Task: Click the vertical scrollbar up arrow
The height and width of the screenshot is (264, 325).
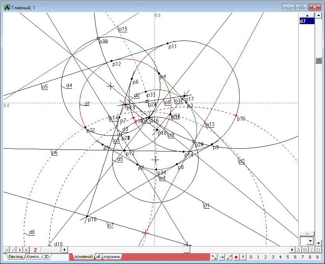Action: point(318,15)
